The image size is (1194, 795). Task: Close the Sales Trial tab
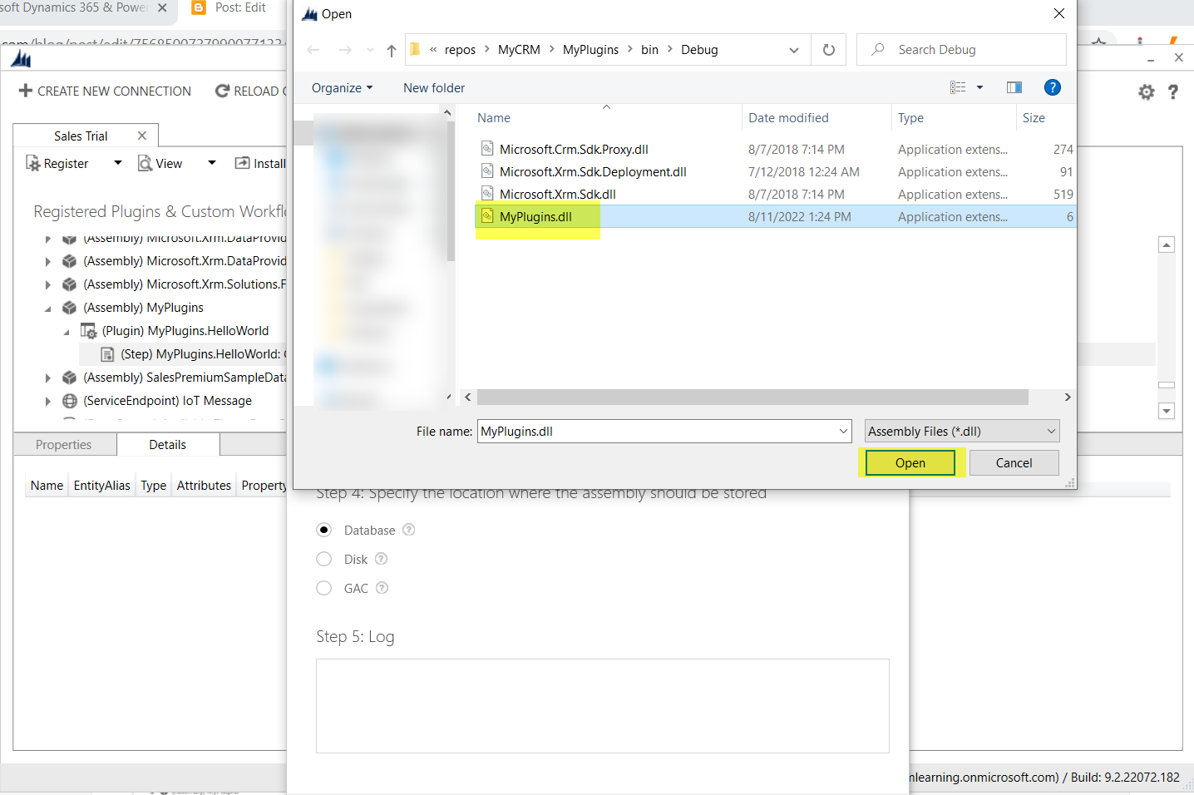(142, 136)
